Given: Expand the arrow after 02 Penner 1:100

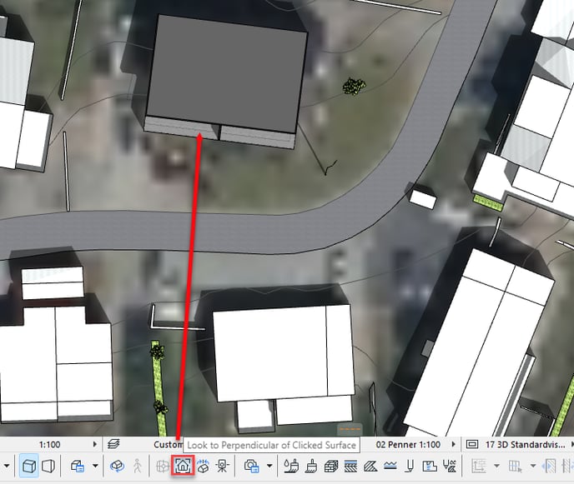Looking at the screenshot, I should pos(454,445).
